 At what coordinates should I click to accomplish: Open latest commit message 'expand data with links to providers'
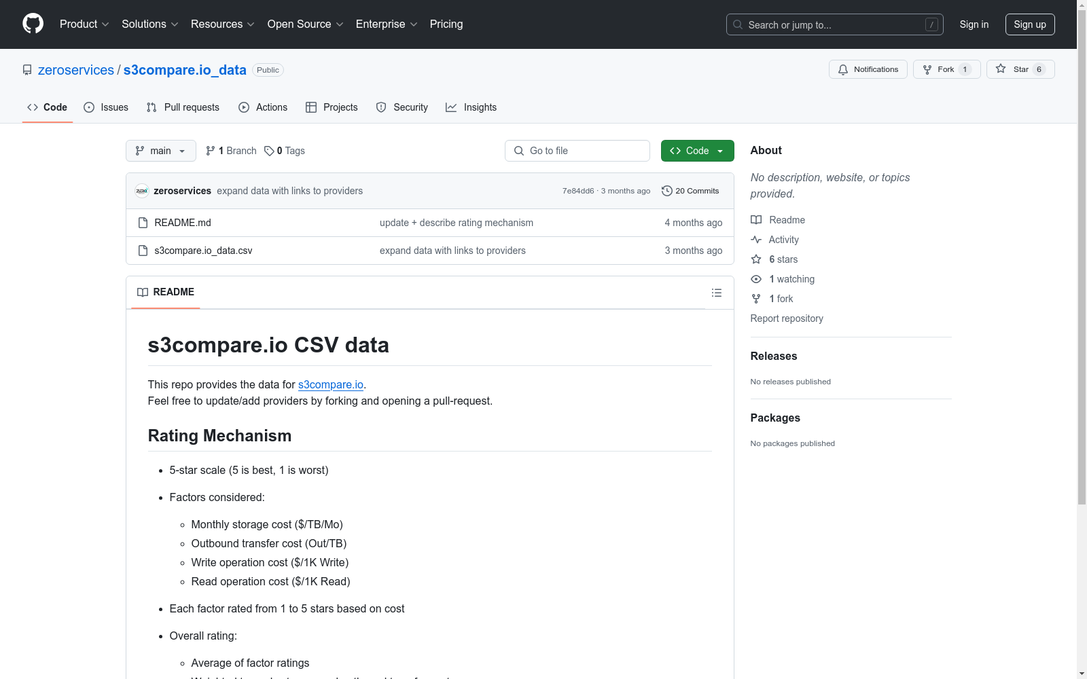290,191
